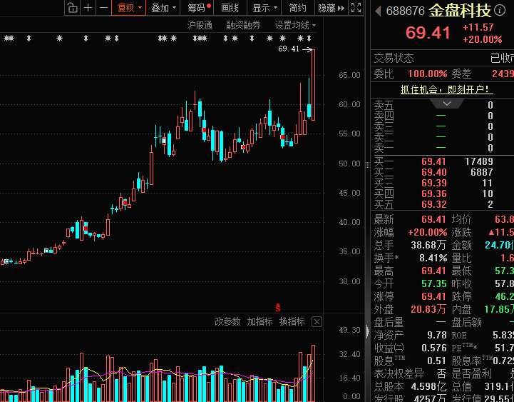Click the 交易状态 row
Image resolution: width=514 pixels, height=402 pixels.
click(442, 58)
